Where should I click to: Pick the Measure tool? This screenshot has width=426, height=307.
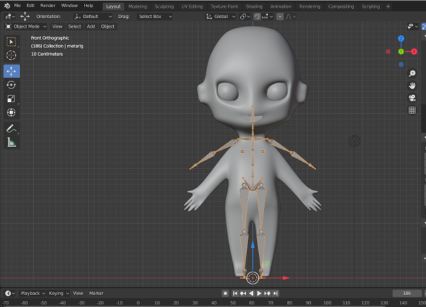[11, 143]
